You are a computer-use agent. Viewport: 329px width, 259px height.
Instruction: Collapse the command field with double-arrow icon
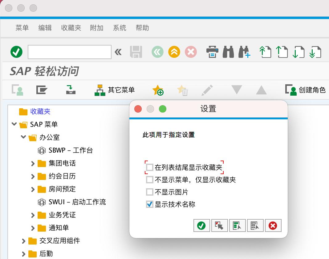(118, 52)
